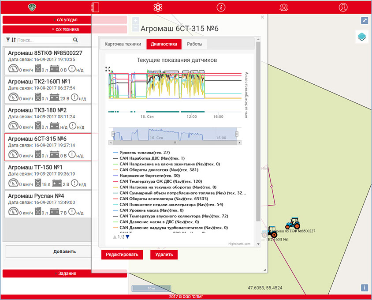The width and height of the screenshot is (372, 300).
Task: Click the chart navigator left range handle
Action: point(113,134)
